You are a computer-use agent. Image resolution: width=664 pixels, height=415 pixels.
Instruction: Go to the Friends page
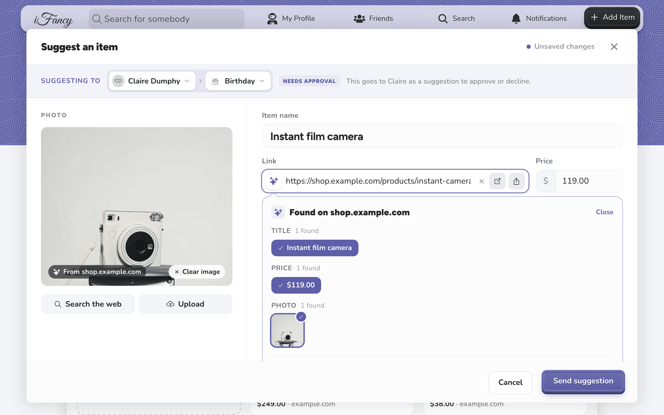pyautogui.click(x=373, y=18)
